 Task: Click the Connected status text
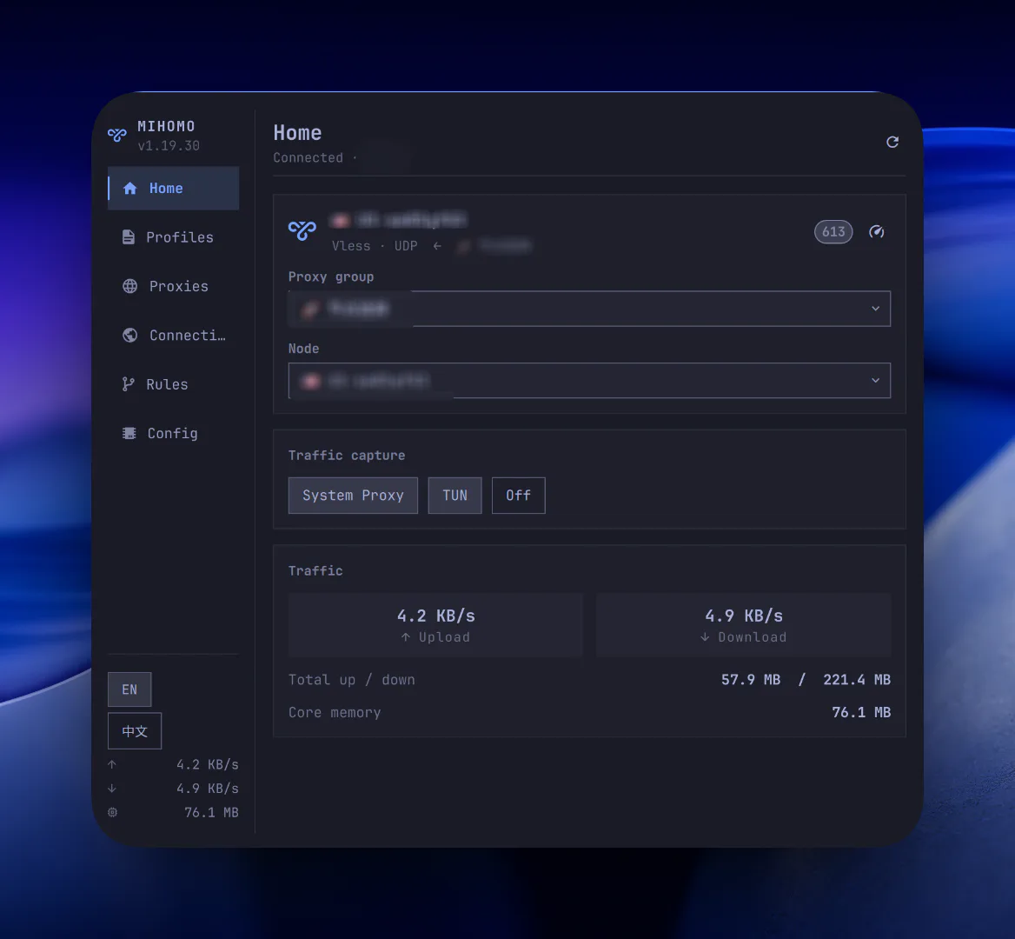tap(308, 157)
